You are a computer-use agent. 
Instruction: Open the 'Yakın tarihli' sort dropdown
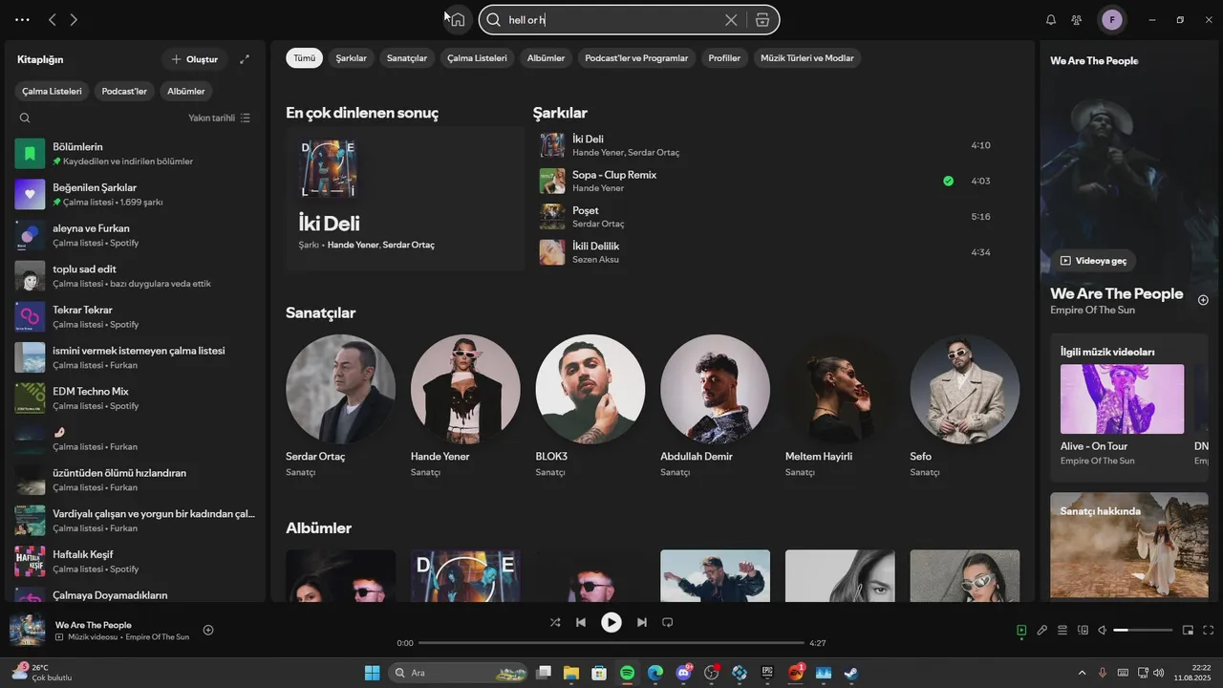point(219,118)
